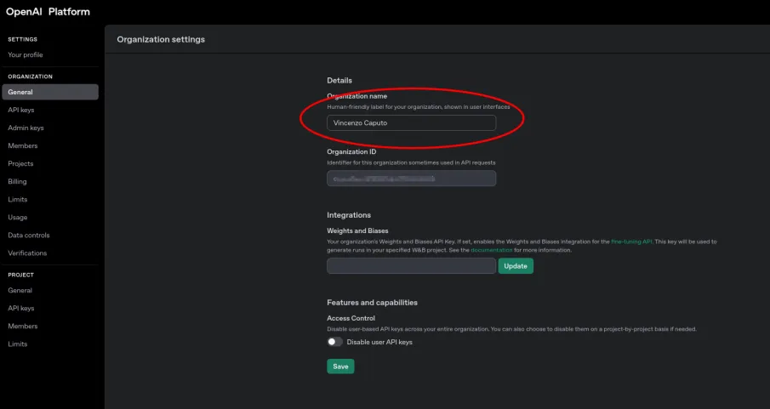Open Verifications page
Screen dimensions: 770x409
tap(27, 253)
